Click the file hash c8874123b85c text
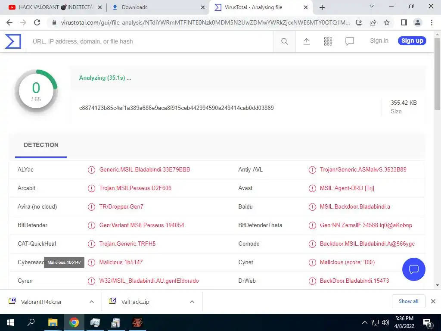 (176, 108)
